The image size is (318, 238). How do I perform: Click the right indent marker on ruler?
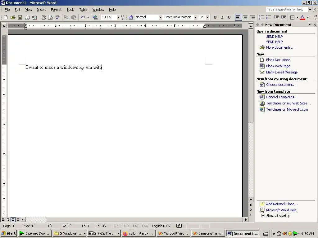[205, 26]
